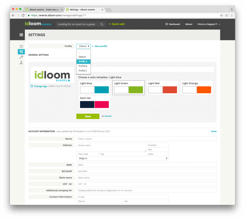Click the Change logo link

pos(41,86)
